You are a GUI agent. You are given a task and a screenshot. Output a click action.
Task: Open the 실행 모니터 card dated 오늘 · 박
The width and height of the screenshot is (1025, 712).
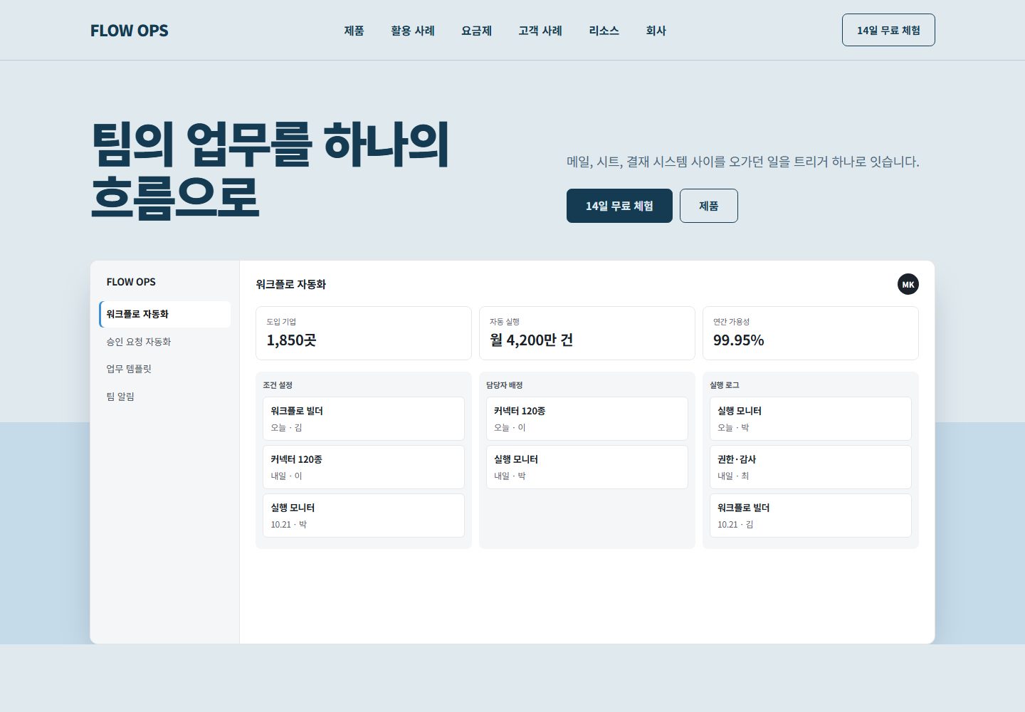click(x=811, y=419)
